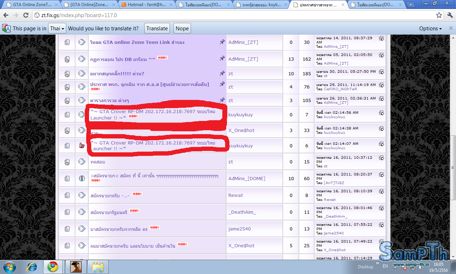Click the 162 views cell
This screenshot has height=274, width=456.
tap(307, 59)
